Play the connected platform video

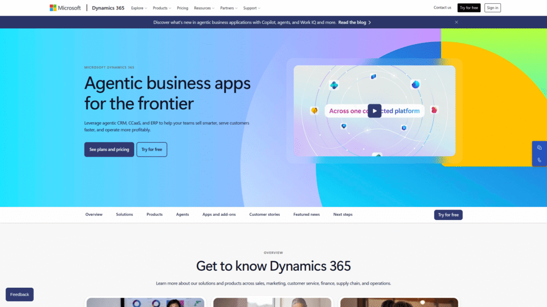(x=374, y=111)
